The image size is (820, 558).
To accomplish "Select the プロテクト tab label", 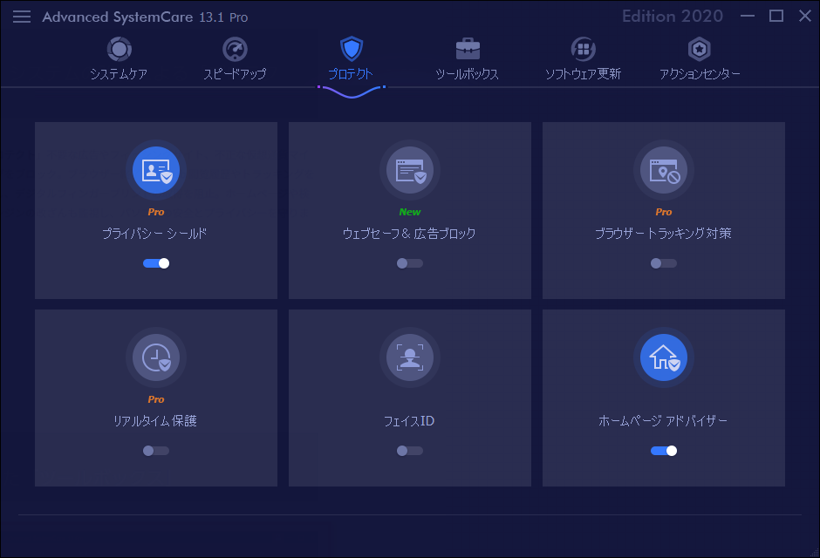I will (x=351, y=73).
